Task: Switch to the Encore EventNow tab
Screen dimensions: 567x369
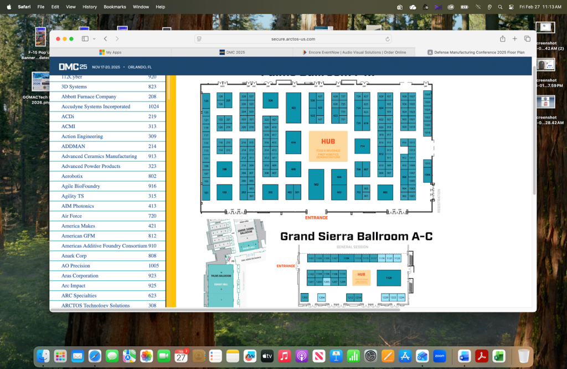Action: pos(354,52)
